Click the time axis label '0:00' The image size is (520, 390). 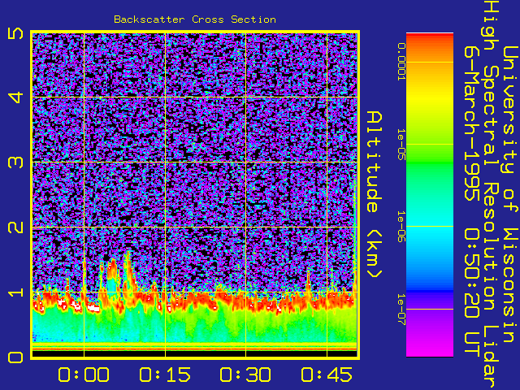coord(84,375)
